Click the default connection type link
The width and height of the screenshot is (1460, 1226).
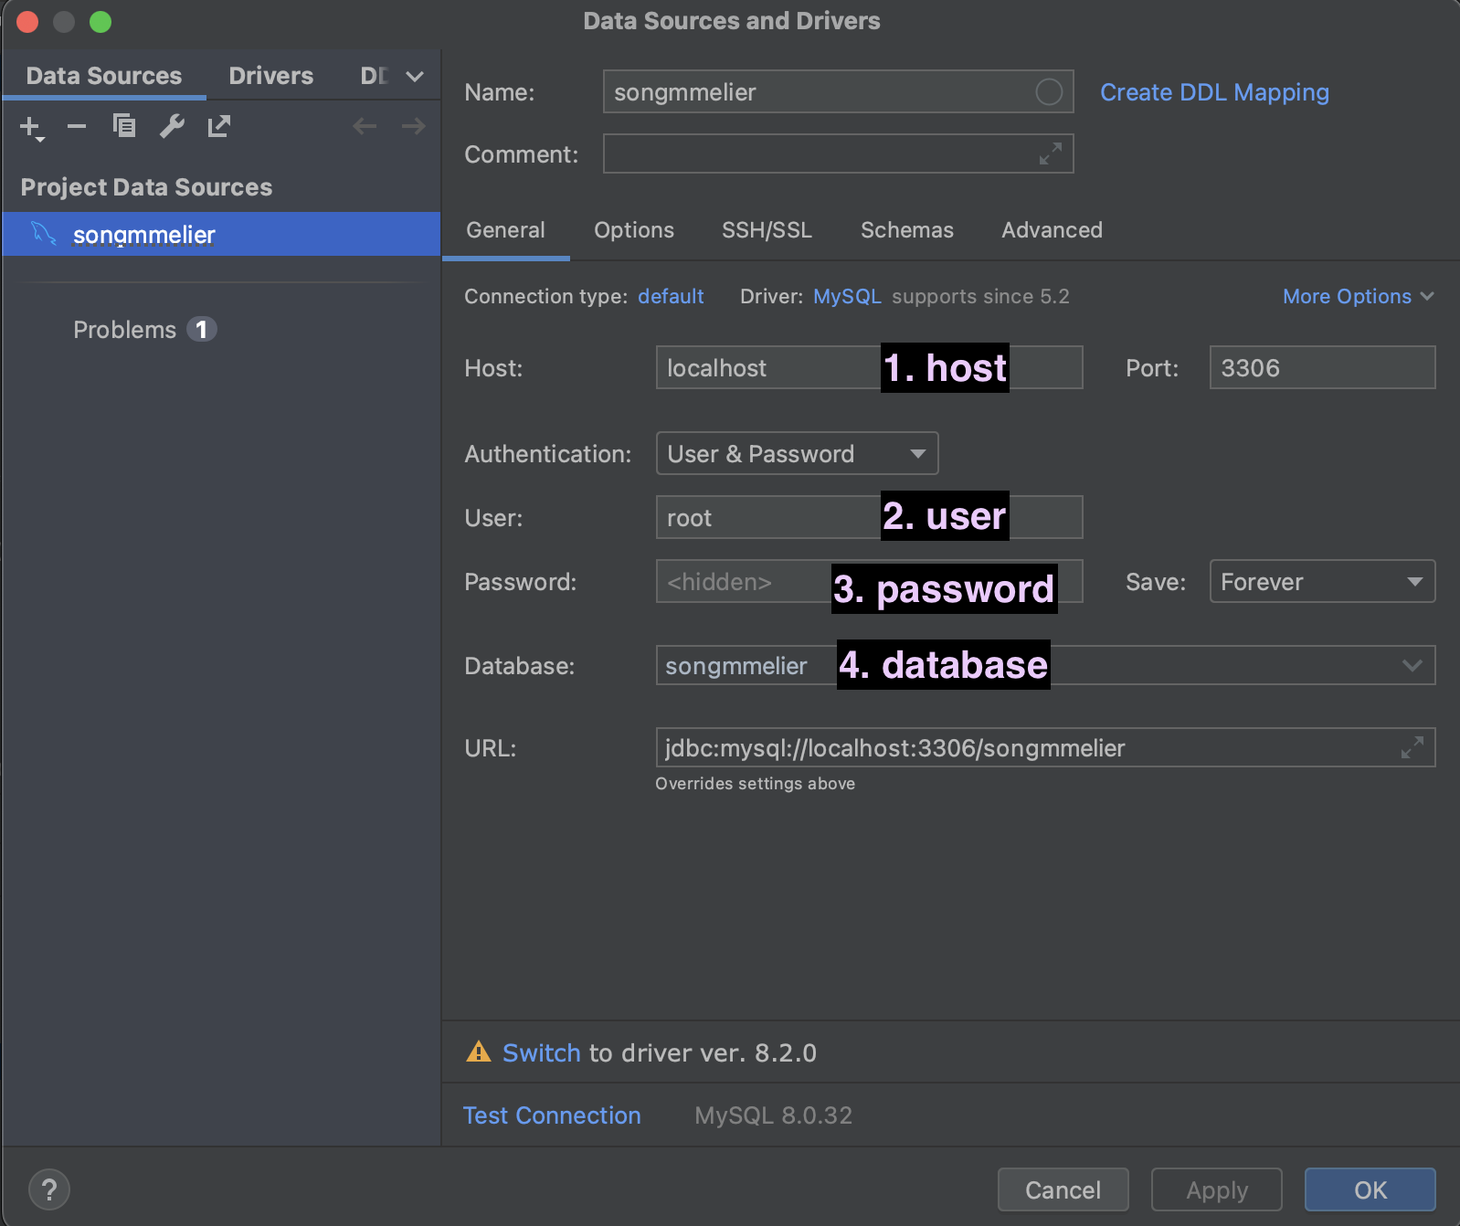pos(671,296)
